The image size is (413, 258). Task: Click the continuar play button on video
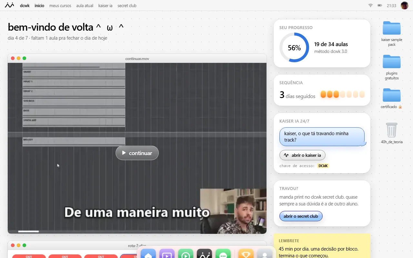(x=137, y=153)
